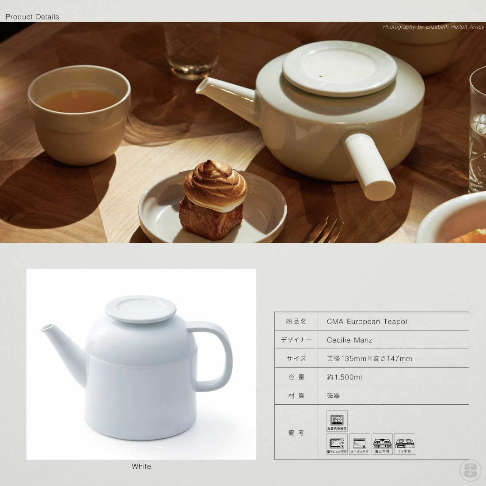Viewport: 486px width, 486px height.
Task: Click the round brand logo in corner
Action: click(x=470, y=470)
